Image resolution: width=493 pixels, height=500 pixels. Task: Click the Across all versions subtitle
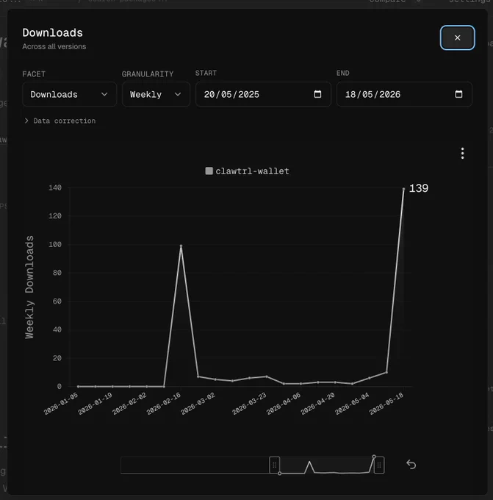54,46
